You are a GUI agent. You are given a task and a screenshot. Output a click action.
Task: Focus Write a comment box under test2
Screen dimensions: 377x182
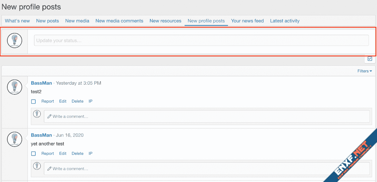coord(207,117)
